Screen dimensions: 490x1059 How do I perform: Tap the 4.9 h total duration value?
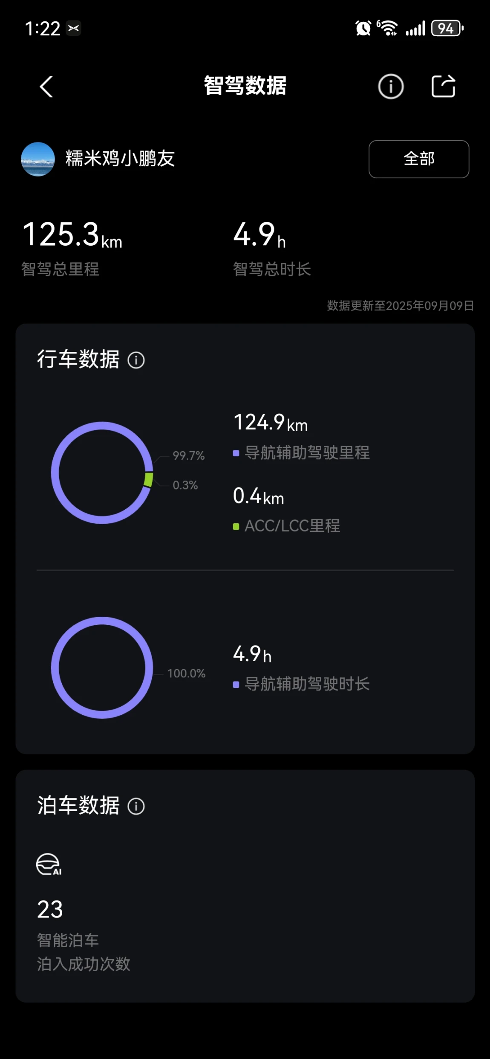click(x=259, y=235)
